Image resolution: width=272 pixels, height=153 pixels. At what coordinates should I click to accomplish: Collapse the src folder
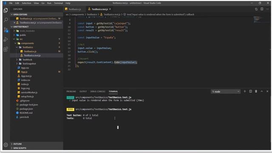(37, 39)
